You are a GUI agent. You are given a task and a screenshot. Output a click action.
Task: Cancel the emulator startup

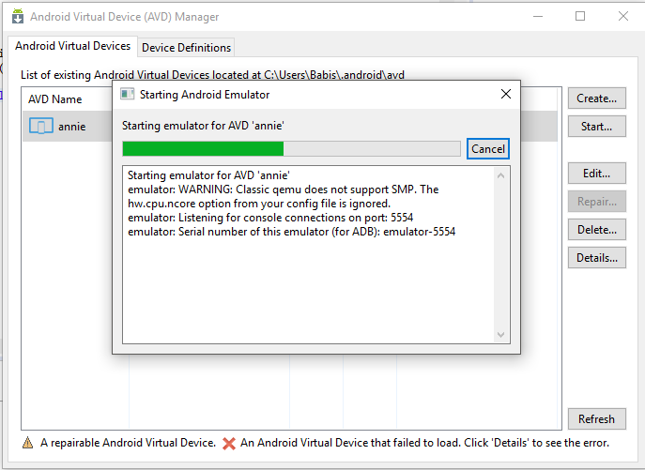[x=488, y=149]
